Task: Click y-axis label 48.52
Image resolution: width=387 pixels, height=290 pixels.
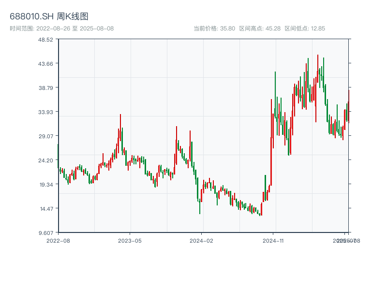Action: click(45, 40)
